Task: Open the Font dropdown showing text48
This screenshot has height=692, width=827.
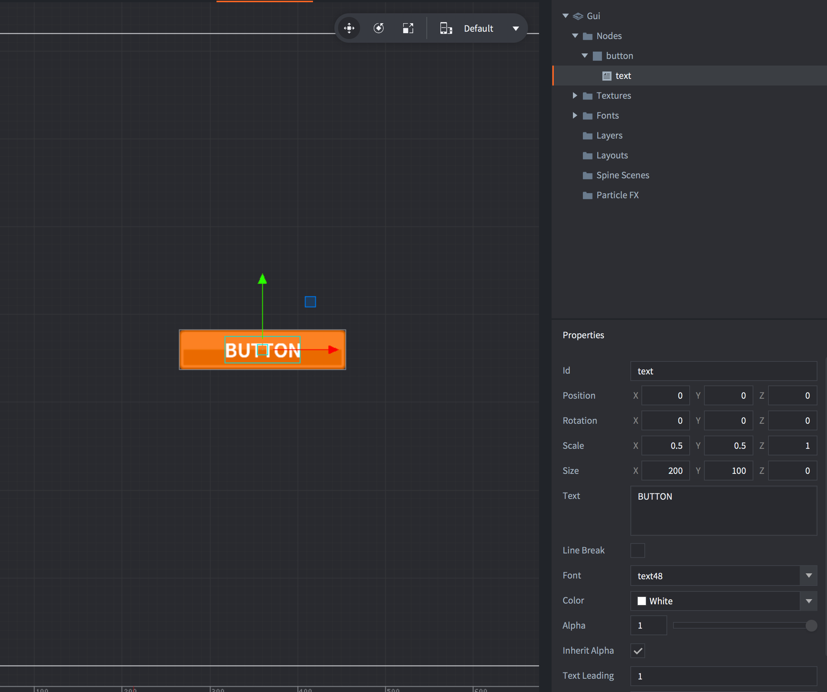Action: point(809,576)
